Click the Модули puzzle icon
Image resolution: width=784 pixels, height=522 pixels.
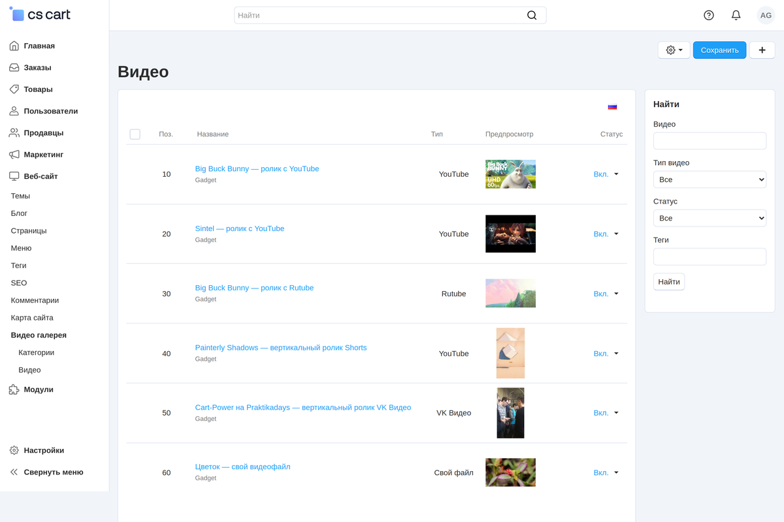coord(14,390)
